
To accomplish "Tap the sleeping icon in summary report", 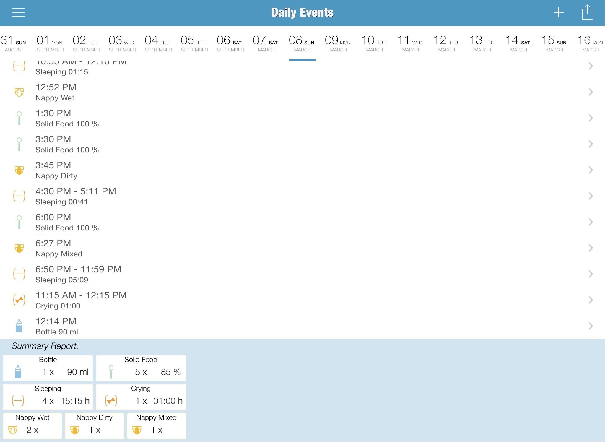I will point(19,401).
